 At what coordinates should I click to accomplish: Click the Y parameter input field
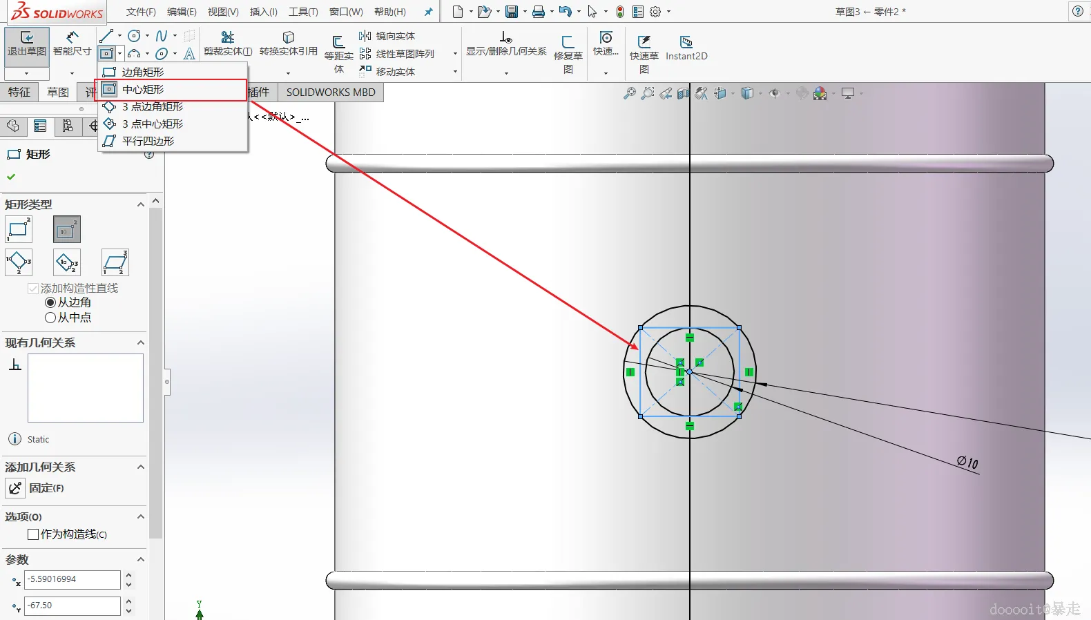click(x=73, y=606)
